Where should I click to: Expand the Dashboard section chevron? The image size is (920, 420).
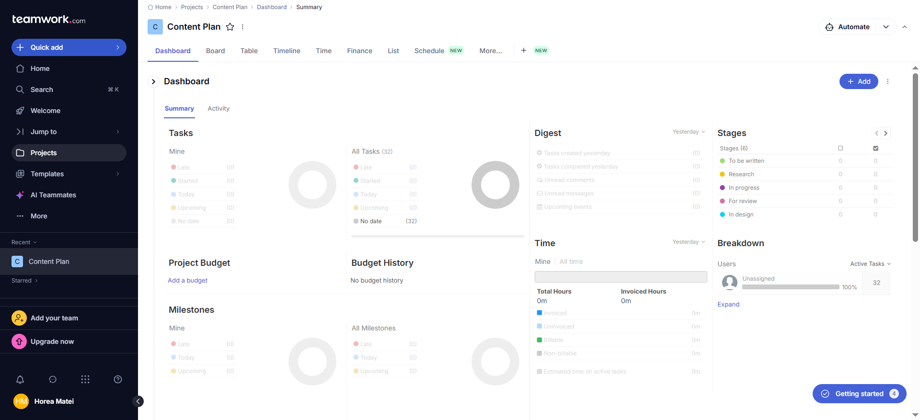pyautogui.click(x=153, y=81)
